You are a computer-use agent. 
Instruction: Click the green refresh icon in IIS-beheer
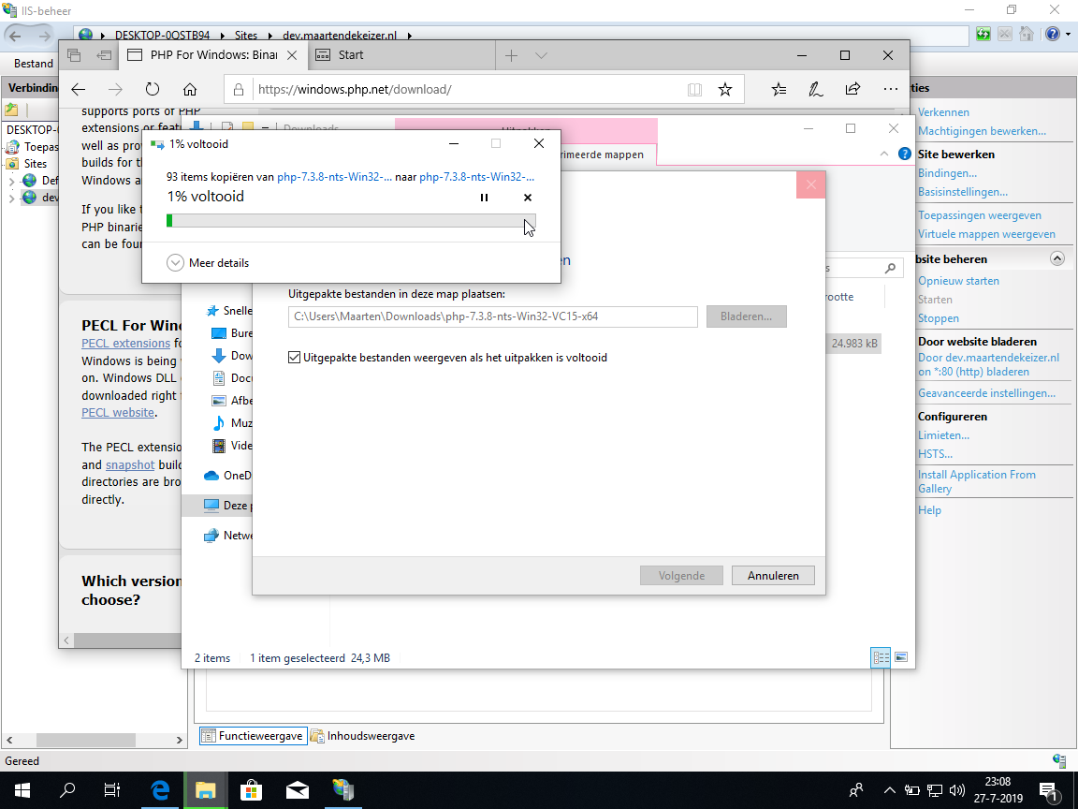coord(983,35)
